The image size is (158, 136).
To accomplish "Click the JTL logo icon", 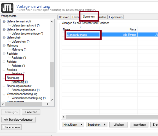I will (x=7, y=7).
